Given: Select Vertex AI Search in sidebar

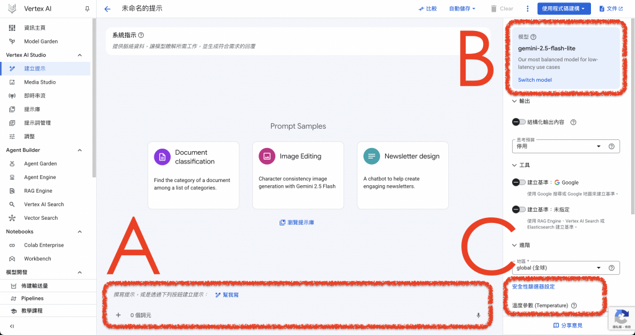Looking at the screenshot, I should coord(45,204).
